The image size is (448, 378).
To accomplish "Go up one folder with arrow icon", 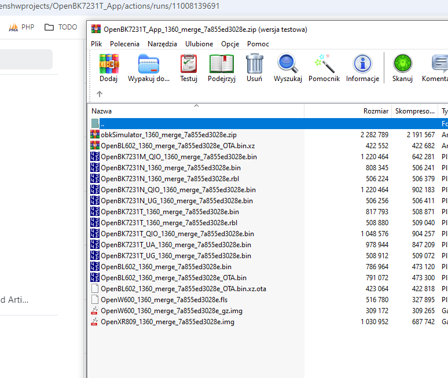I will [100, 94].
